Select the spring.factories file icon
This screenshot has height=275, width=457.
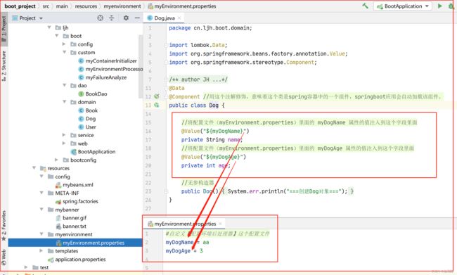(58, 202)
